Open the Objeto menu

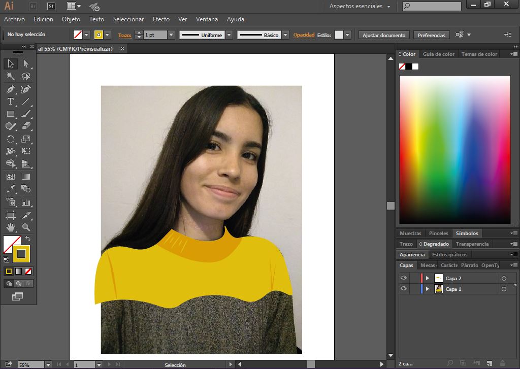point(71,19)
